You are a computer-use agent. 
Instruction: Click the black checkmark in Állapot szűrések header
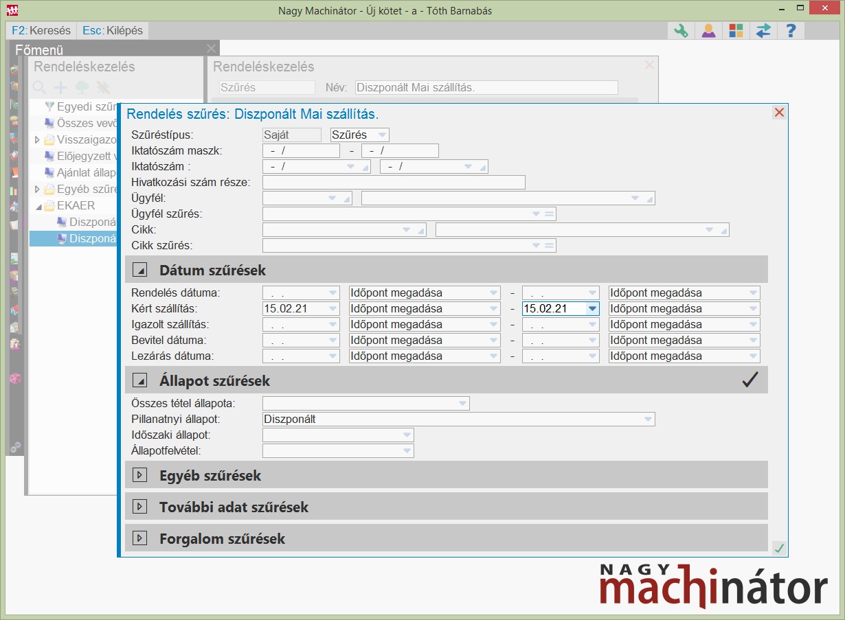coord(750,380)
